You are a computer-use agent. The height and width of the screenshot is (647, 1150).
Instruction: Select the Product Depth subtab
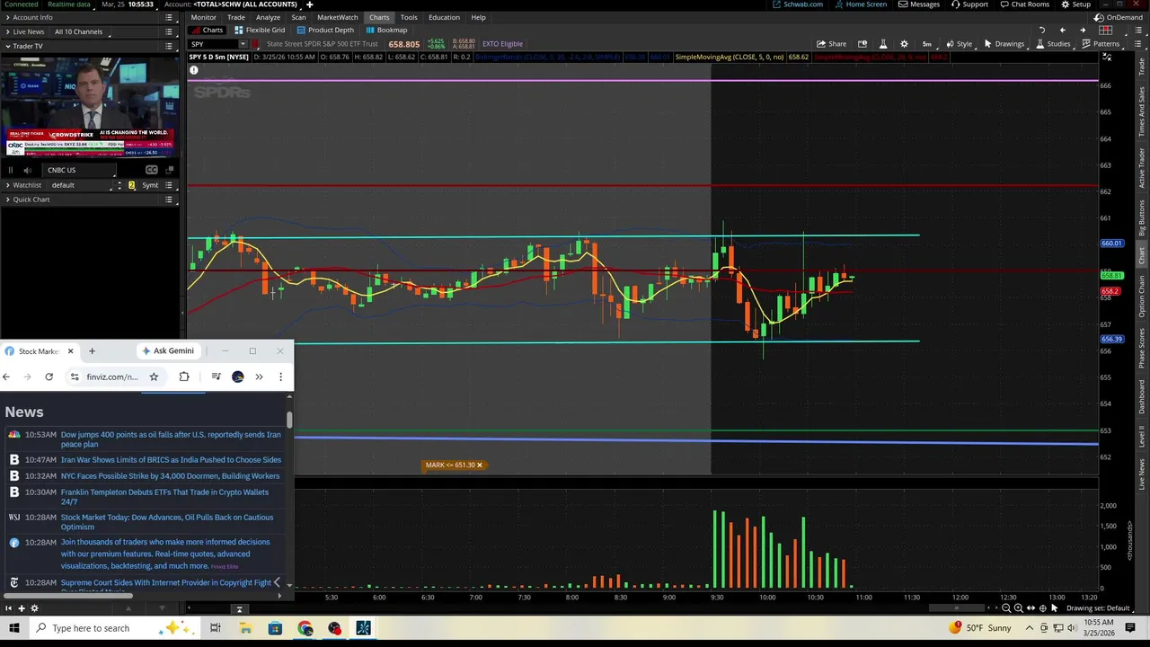point(325,30)
